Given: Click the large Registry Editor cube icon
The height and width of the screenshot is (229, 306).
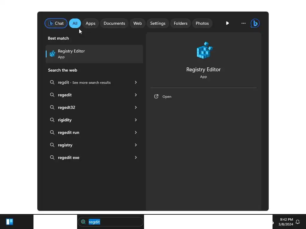Looking at the screenshot, I should click(x=204, y=50).
